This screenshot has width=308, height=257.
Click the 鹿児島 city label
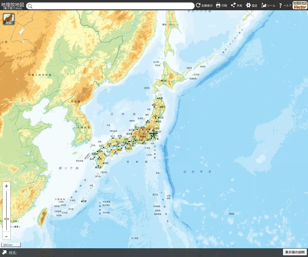tap(98, 167)
